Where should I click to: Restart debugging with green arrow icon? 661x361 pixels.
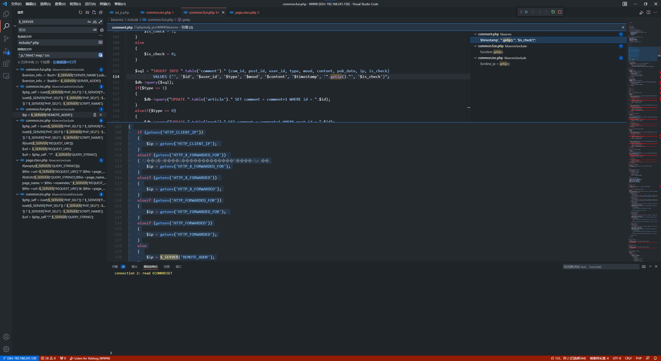click(553, 12)
